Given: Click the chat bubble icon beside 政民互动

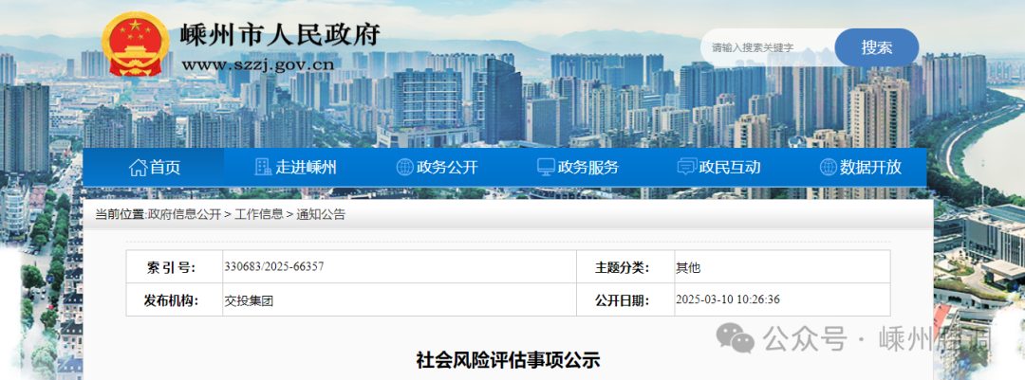Looking at the screenshot, I should click(x=686, y=168).
